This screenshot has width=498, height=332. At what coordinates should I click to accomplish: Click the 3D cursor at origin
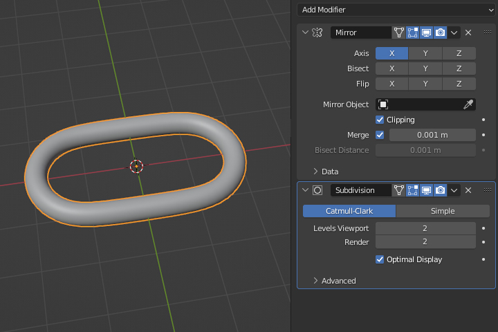point(136,166)
